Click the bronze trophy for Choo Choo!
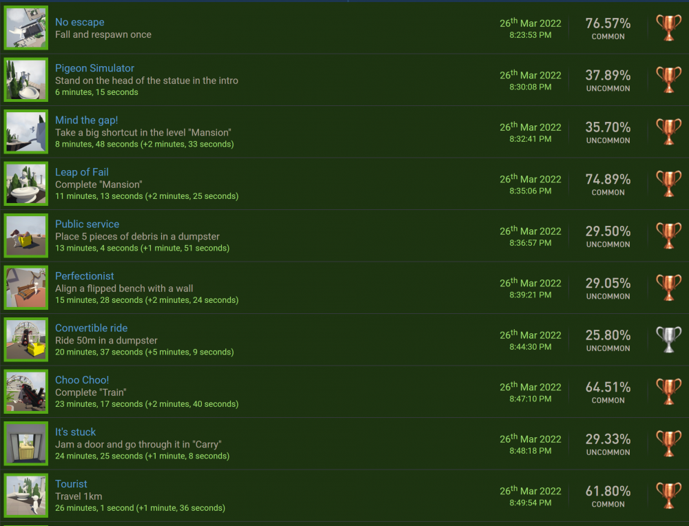This screenshot has width=689, height=526. [668, 392]
